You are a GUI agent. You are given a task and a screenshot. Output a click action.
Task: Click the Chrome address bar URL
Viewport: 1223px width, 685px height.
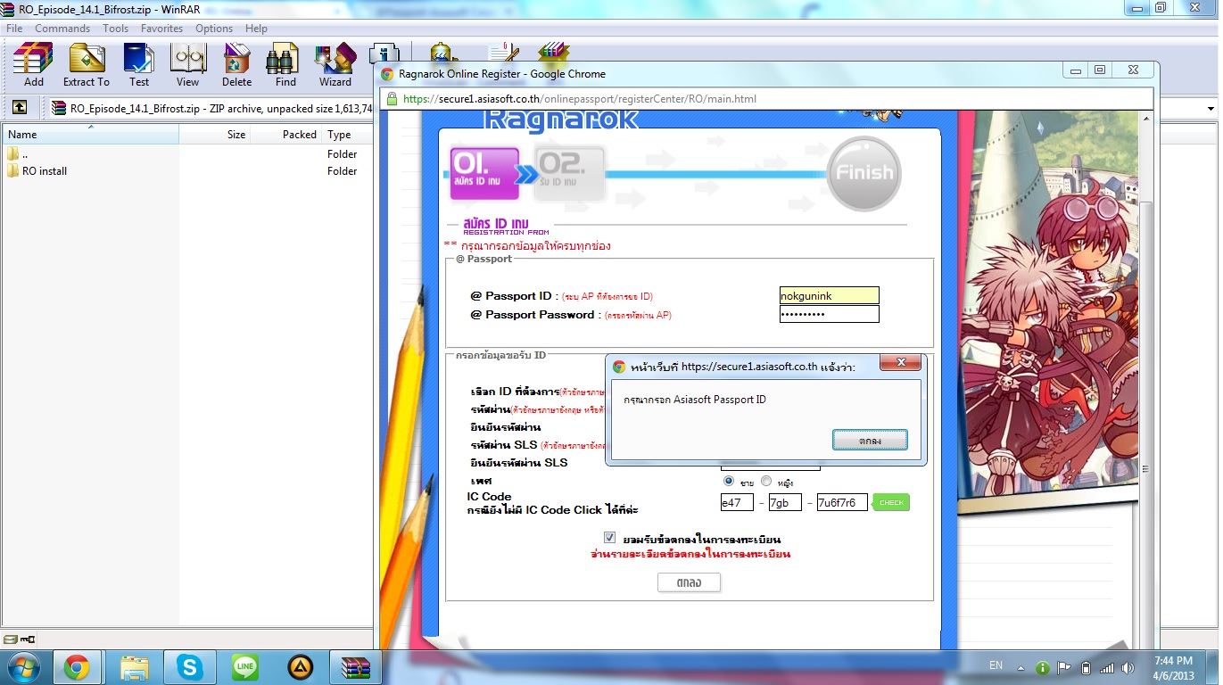(x=580, y=99)
